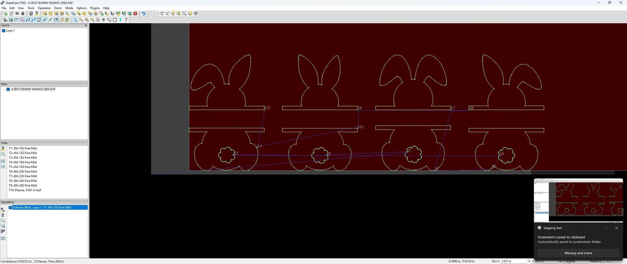Toggle the Layer 1 visibility checkbox
Viewport: 627px width, 264px height.
click(x=4, y=31)
